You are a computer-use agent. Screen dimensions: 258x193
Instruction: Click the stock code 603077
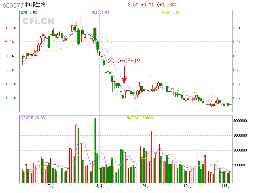(x=13, y=5)
